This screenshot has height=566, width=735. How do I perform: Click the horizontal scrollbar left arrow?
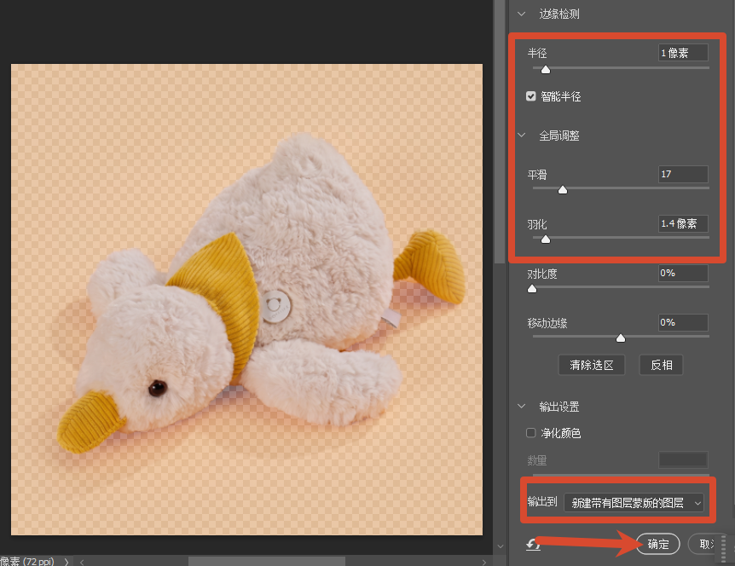tap(82, 562)
